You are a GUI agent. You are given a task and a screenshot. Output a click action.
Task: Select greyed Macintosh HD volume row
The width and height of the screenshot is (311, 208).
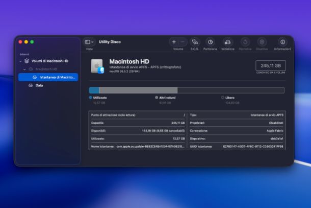click(48, 69)
